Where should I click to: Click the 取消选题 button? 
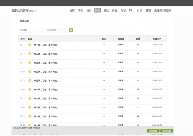pos(166,131)
